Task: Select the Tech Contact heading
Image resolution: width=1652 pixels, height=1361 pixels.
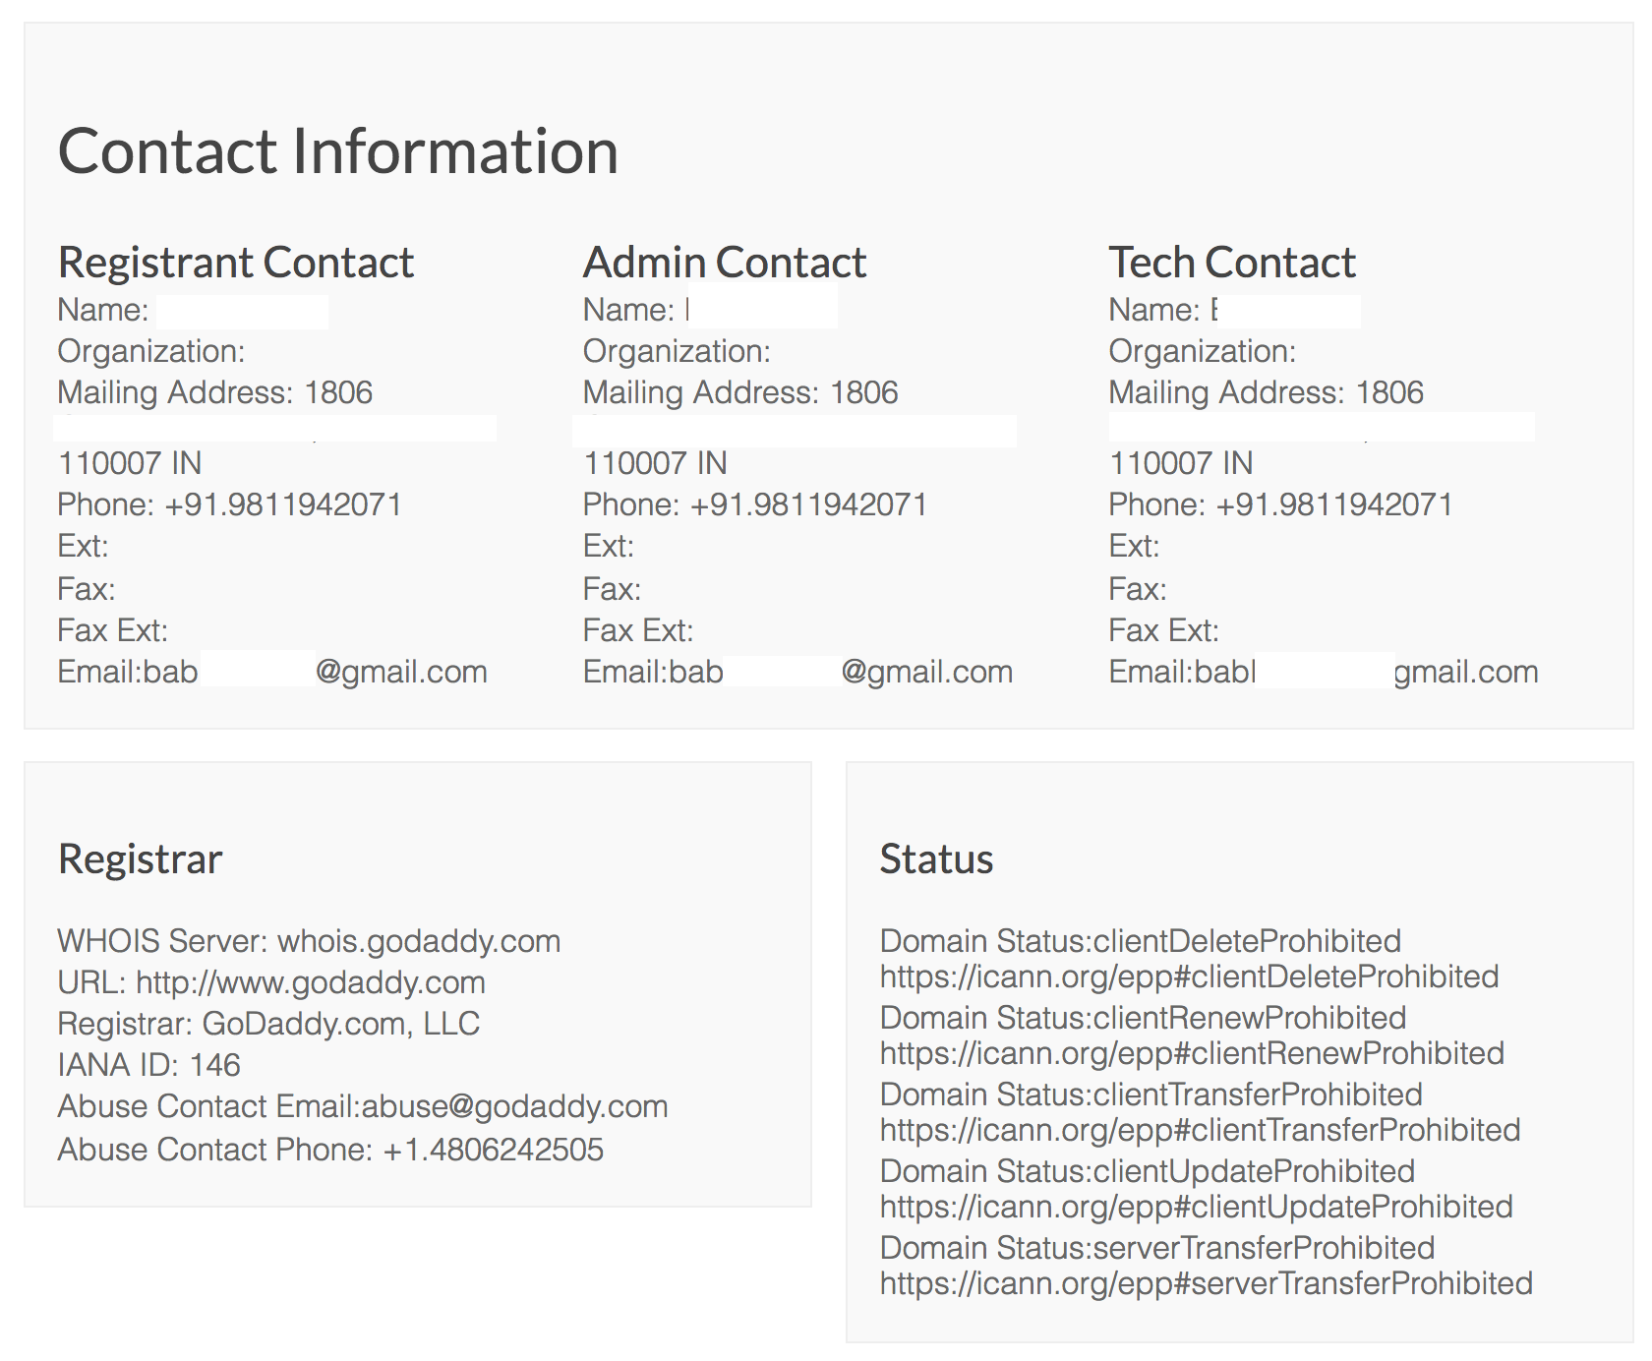Action: click(1232, 263)
